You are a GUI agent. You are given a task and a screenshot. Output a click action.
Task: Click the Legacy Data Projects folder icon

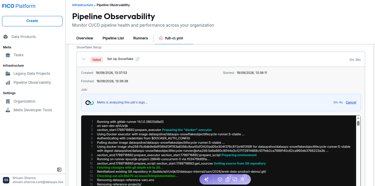pyautogui.click(x=8, y=74)
